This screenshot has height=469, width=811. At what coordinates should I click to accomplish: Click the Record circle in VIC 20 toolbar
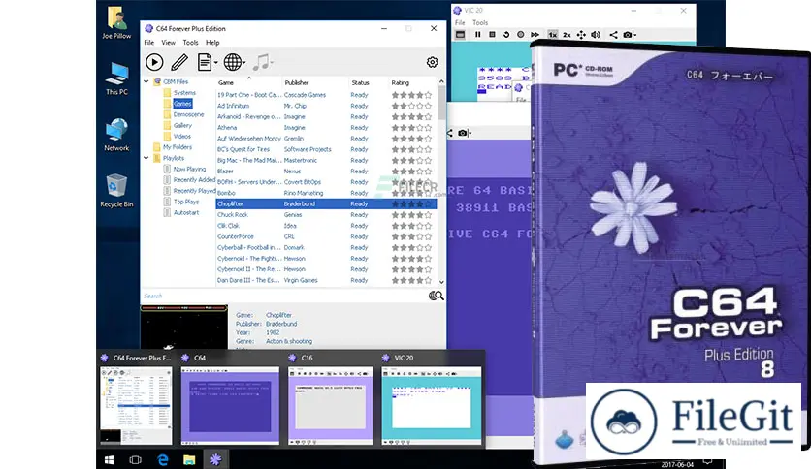[520, 35]
